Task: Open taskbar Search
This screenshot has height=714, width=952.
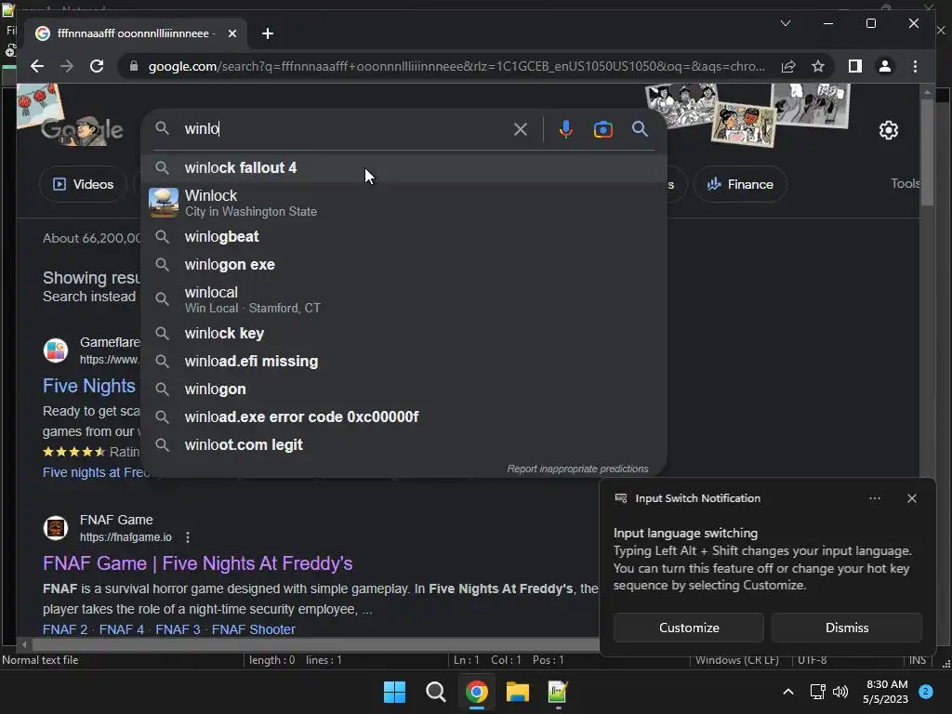Action: pyautogui.click(x=435, y=692)
